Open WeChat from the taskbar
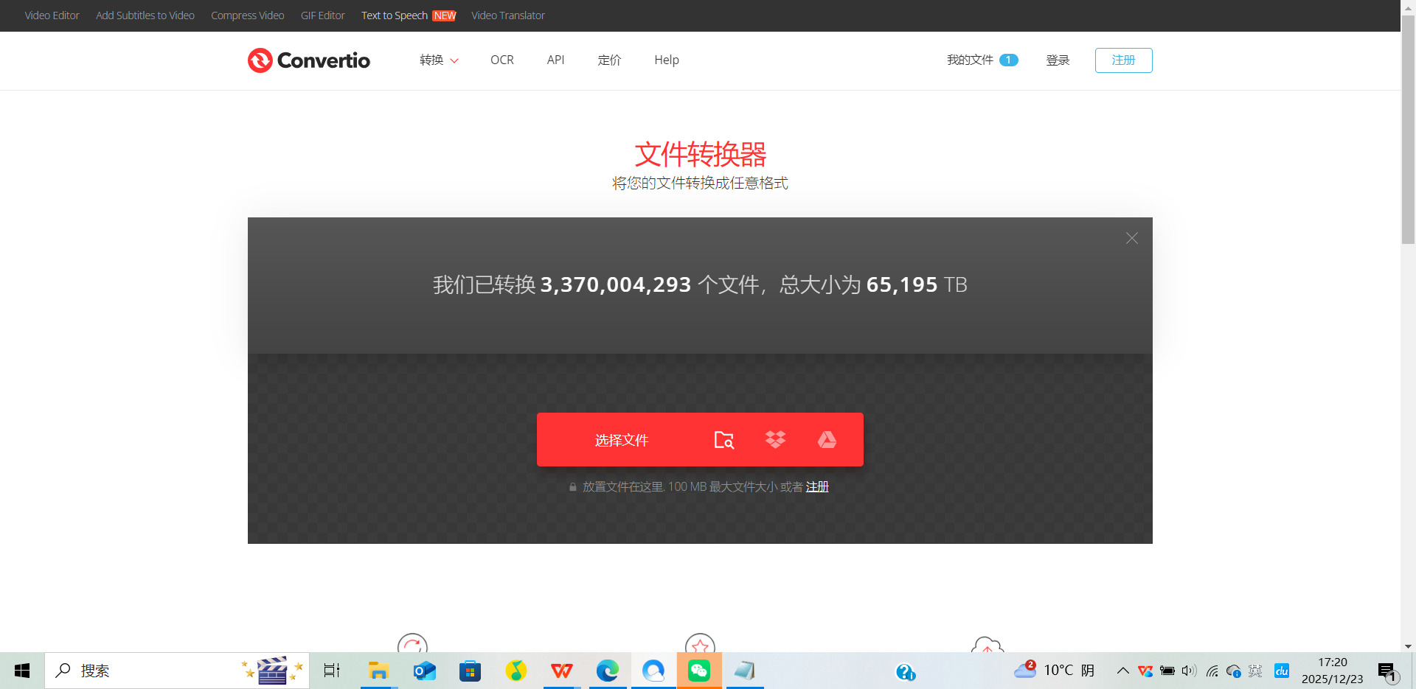 click(x=699, y=671)
